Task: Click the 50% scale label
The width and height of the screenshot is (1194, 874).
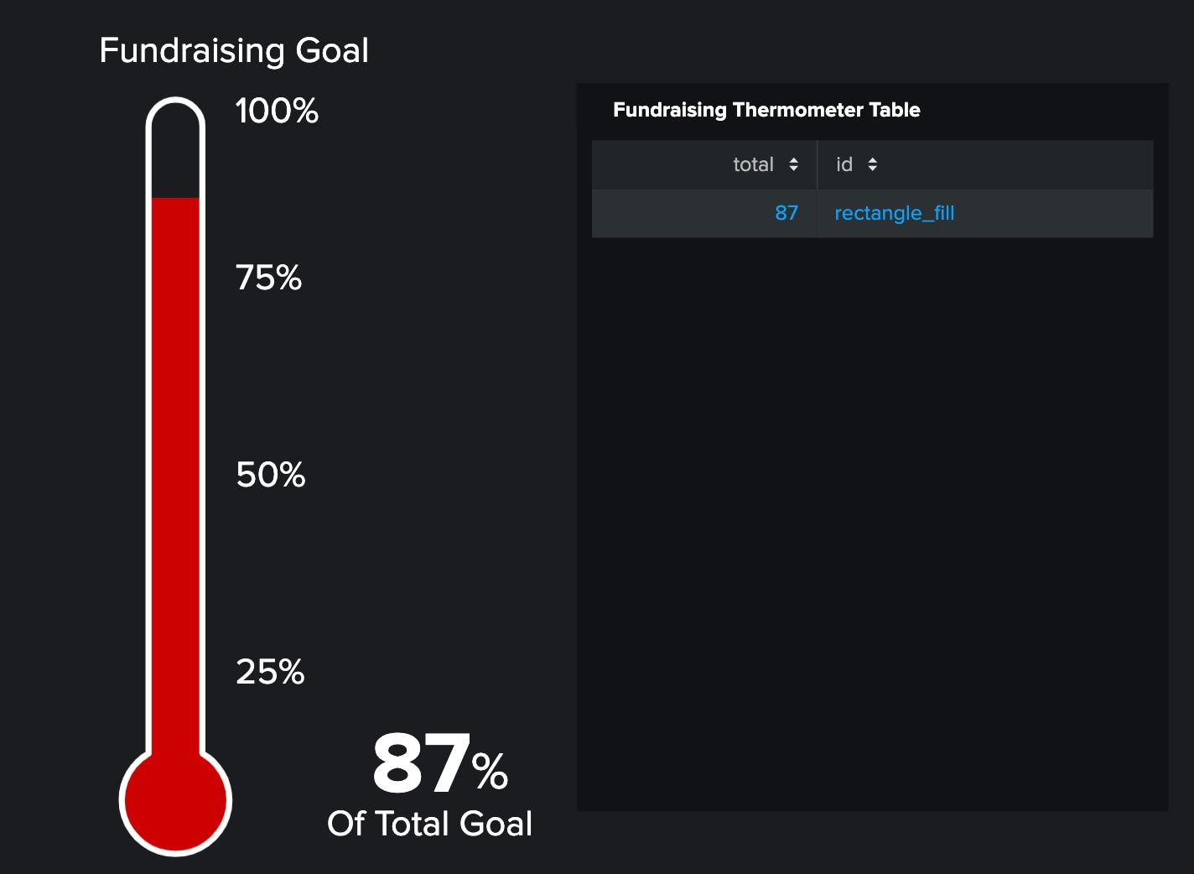Action: pos(271,475)
